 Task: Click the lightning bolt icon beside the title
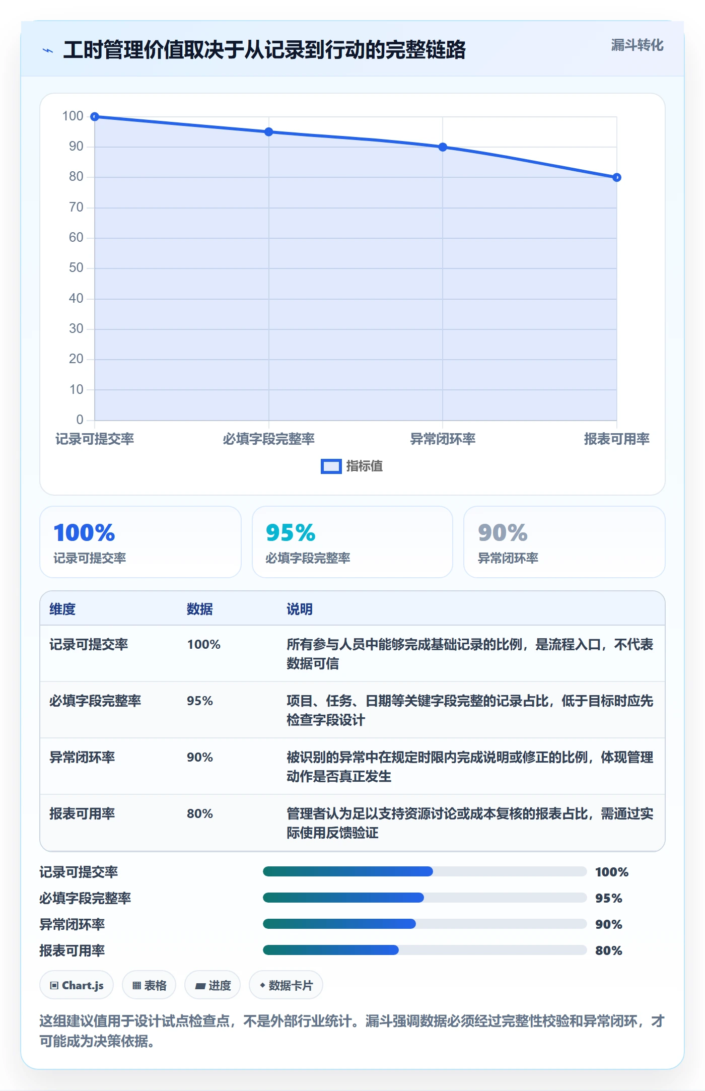click(48, 50)
